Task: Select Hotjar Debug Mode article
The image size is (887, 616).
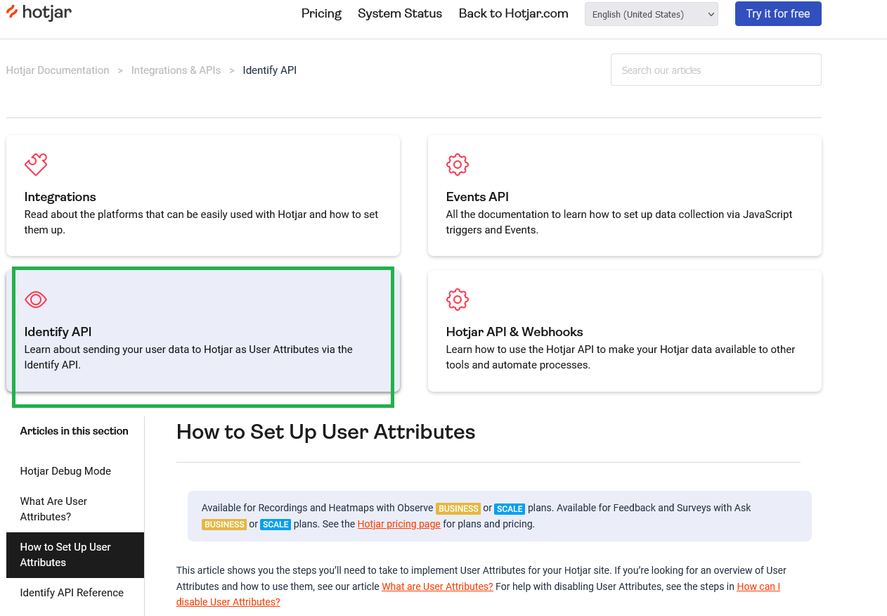Action: pyautogui.click(x=65, y=471)
